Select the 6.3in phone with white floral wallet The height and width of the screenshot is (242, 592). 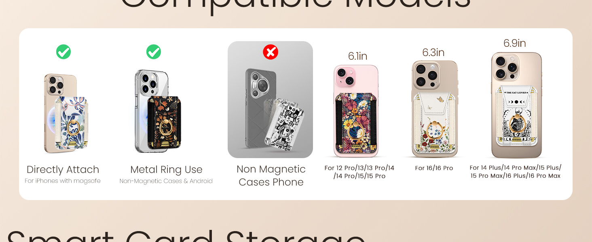click(x=435, y=109)
